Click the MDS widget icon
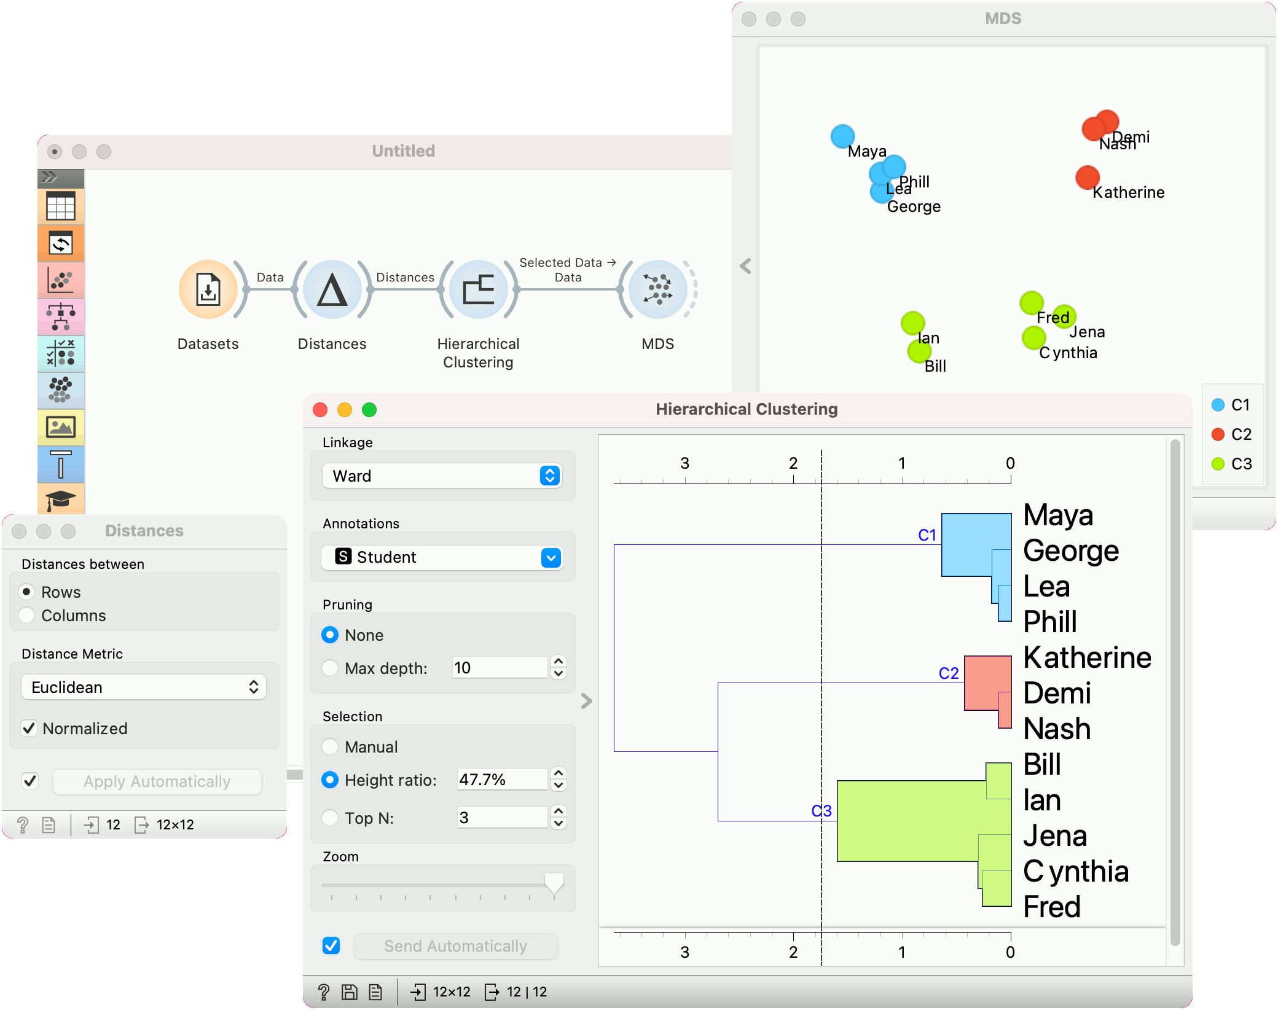 657,289
